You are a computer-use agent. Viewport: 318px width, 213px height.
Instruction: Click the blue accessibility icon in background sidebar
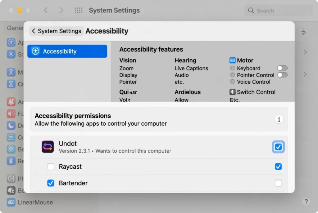point(11,42)
